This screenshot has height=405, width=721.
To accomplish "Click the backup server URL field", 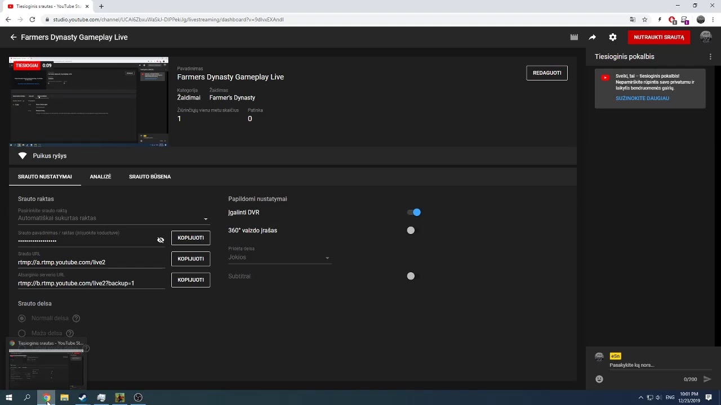I will [x=91, y=283].
